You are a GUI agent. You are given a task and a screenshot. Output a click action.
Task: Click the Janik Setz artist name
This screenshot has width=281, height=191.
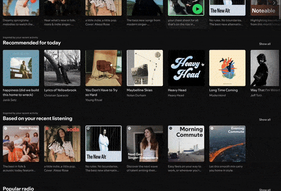point(9,100)
